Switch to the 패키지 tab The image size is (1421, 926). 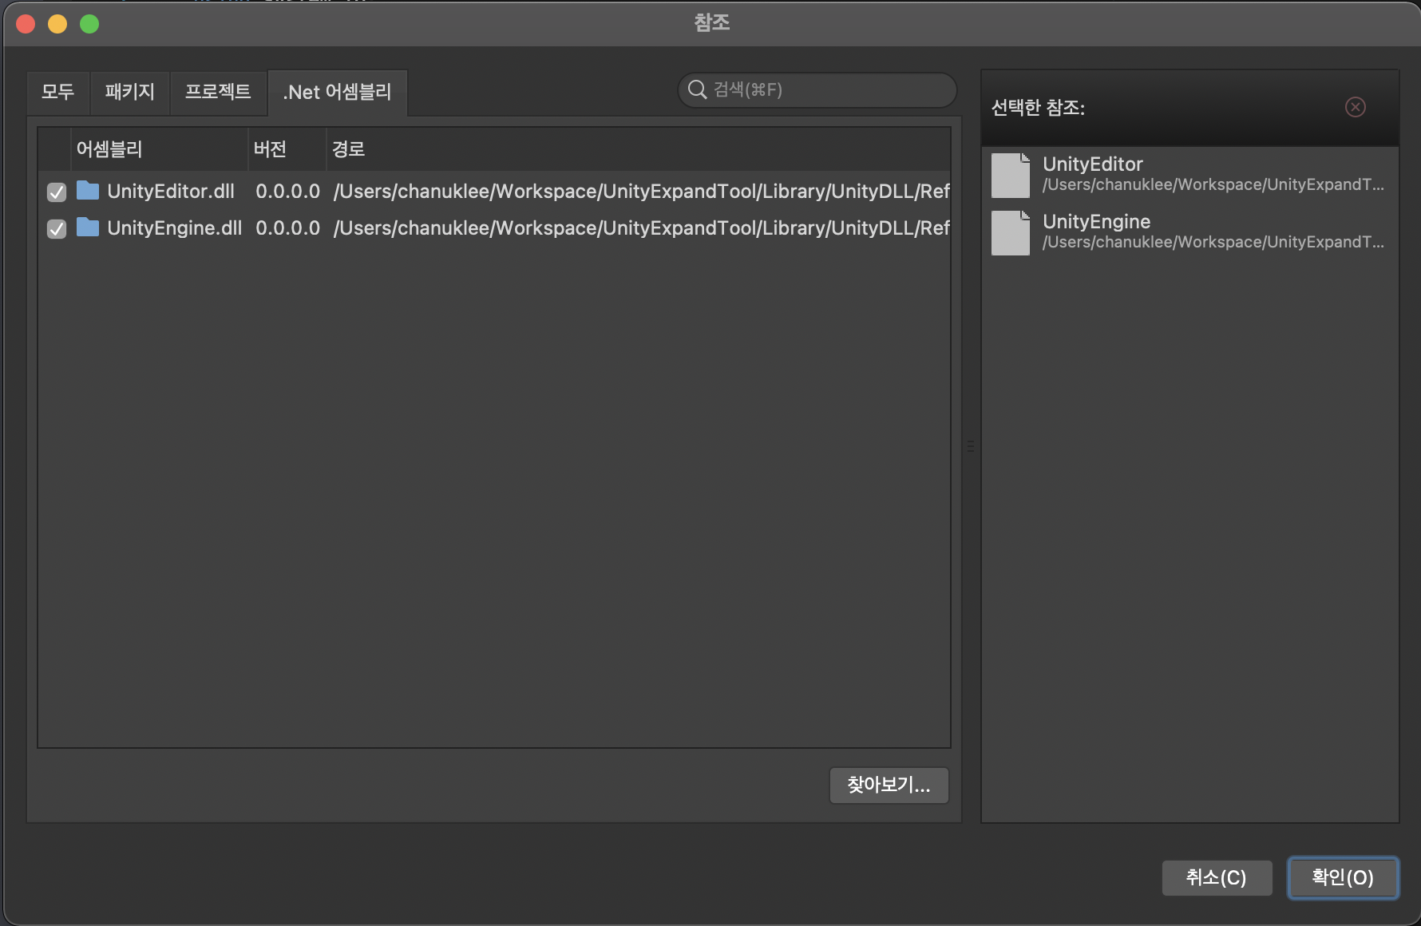click(130, 92)
